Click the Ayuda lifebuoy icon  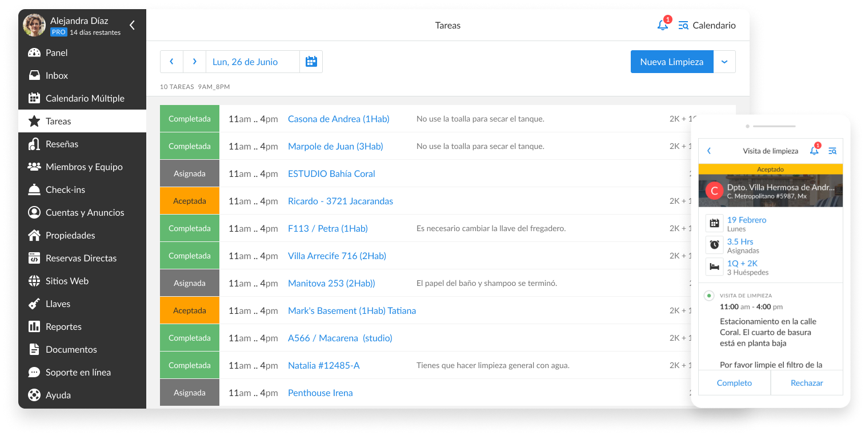tap(34, 395)
